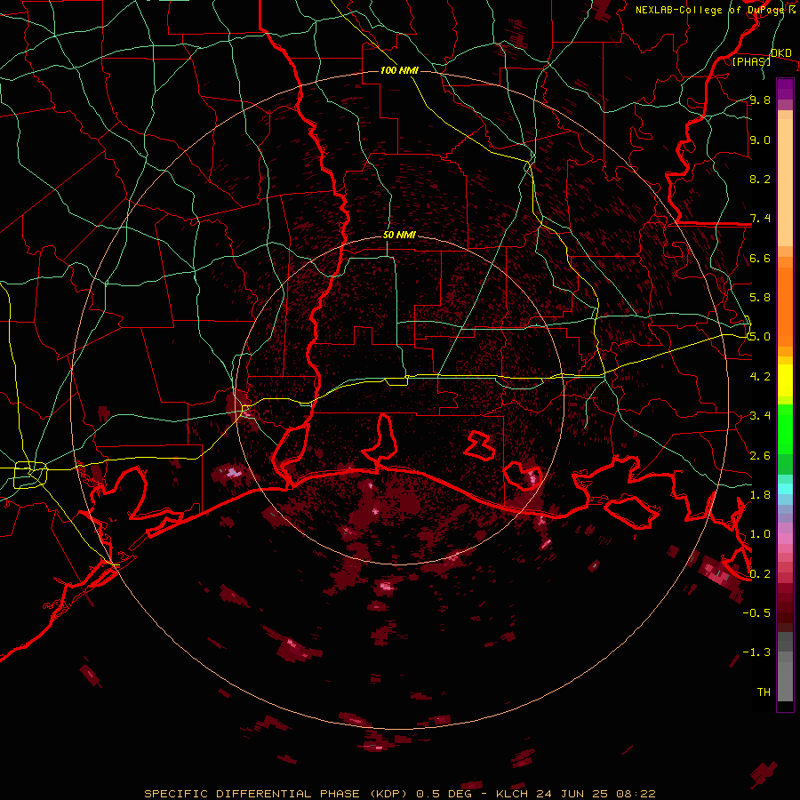Image resolution: width=800 pixels, height=800 pixels.
Task: Click the 5.8 scale value
Action: [760, 298]
